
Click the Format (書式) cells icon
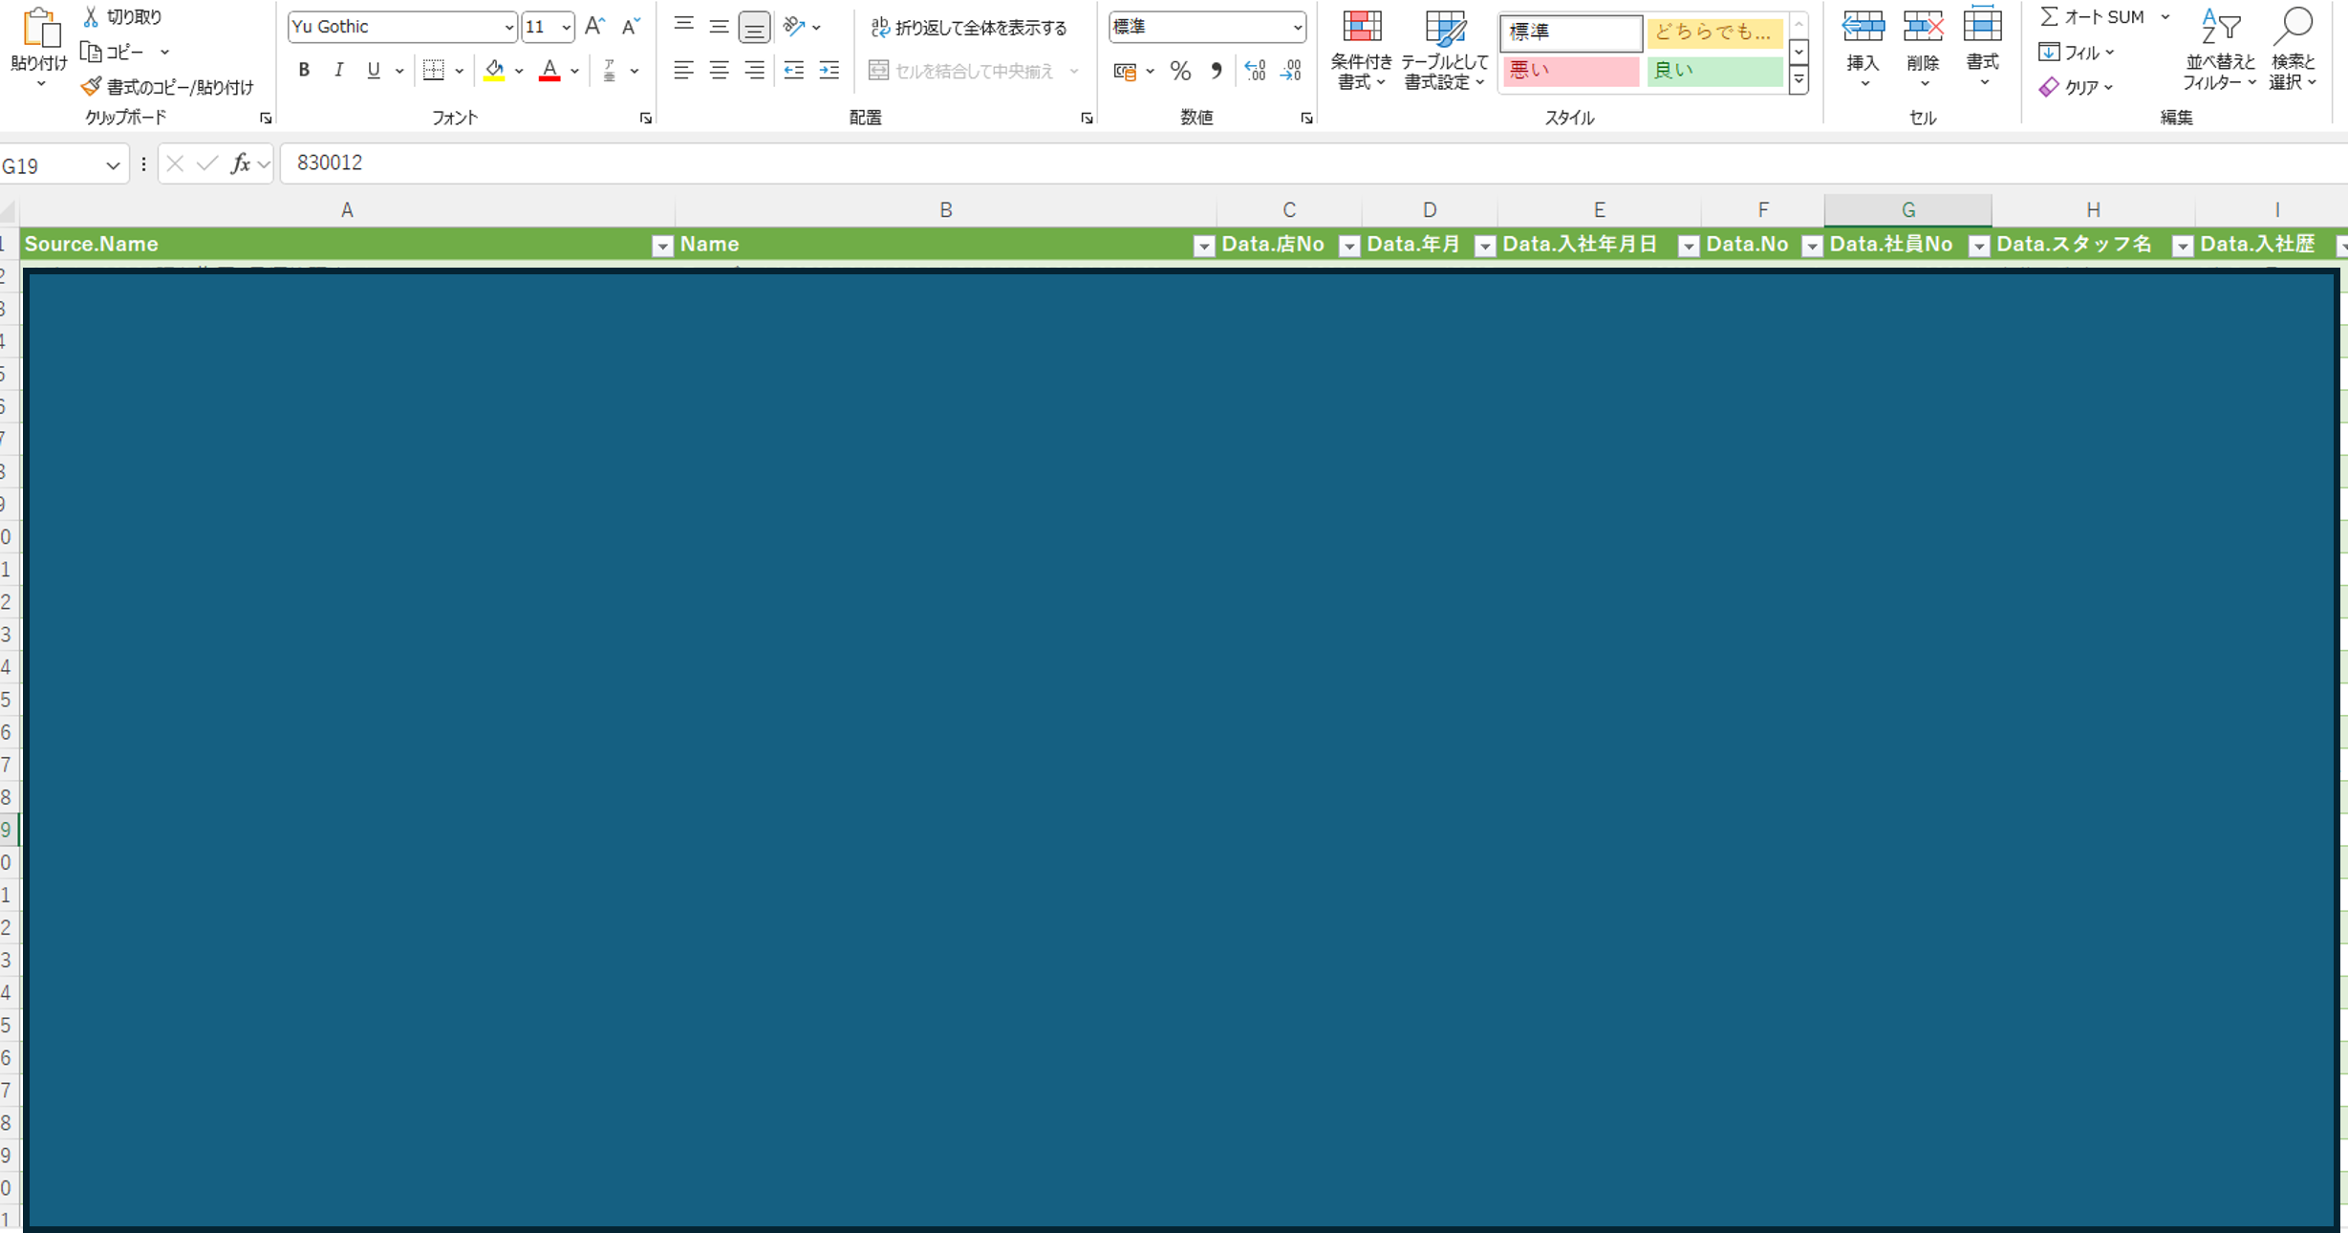[x=1983, y=27]
